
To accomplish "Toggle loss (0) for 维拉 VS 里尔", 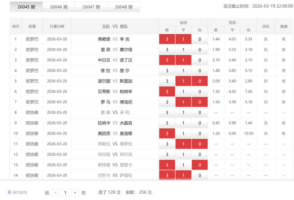I will click(x=199, y=71).
